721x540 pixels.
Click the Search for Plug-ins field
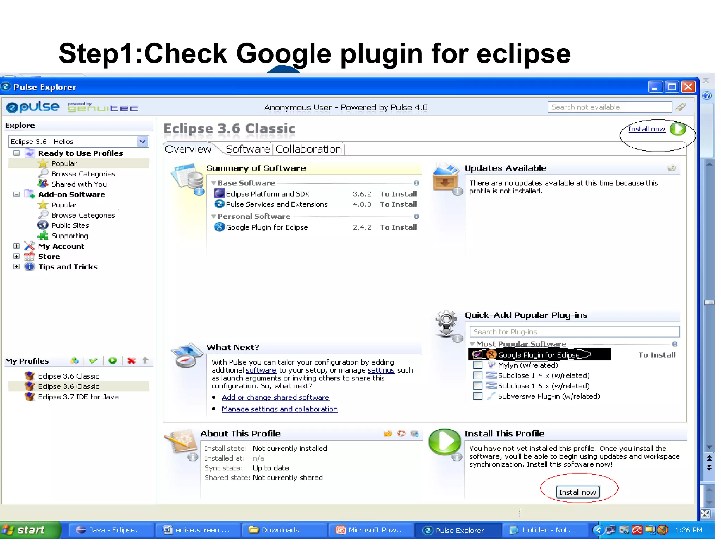tap(575, 332)
